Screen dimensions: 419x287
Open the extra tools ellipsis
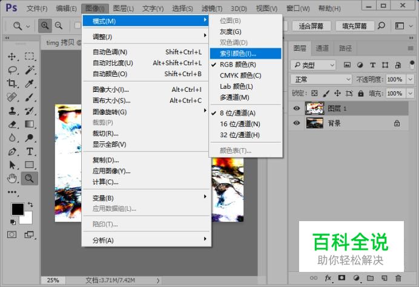[x=12, y=192]
